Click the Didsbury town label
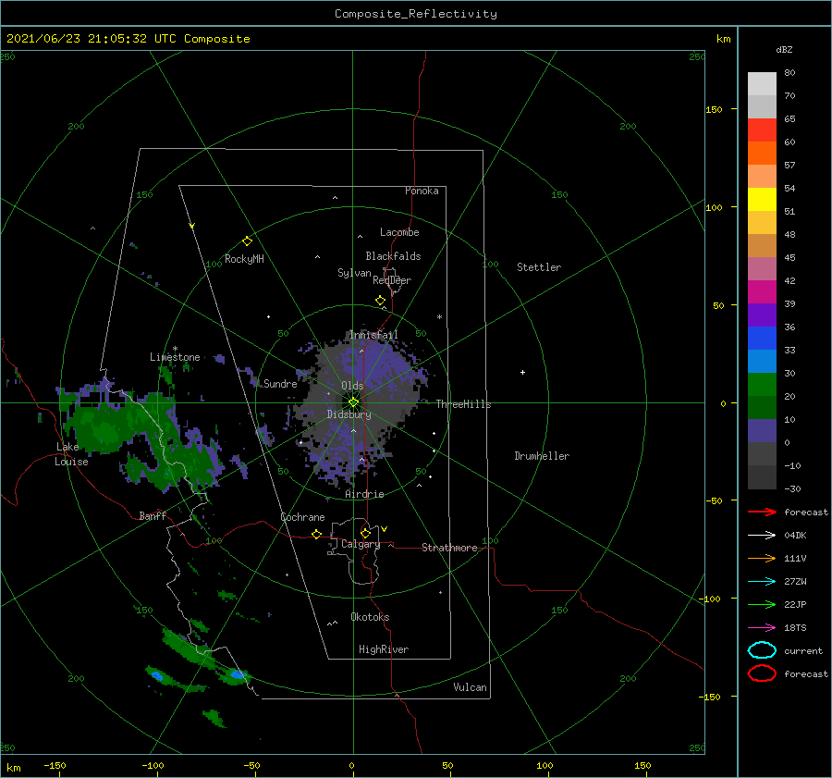This screenshot has height=778, width=832. (x=349, y=414)
